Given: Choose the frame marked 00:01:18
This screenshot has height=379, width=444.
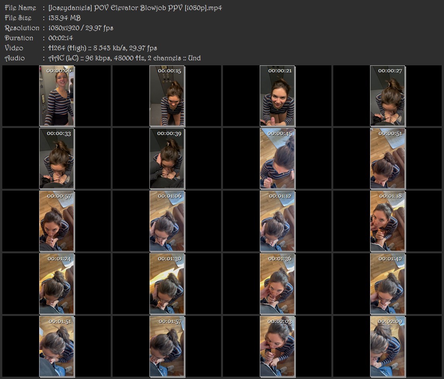Looking at the screenshot, I should [x=387, y=221].
